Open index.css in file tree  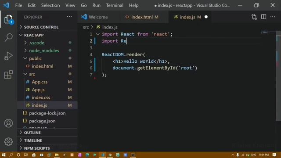[47, 97]
